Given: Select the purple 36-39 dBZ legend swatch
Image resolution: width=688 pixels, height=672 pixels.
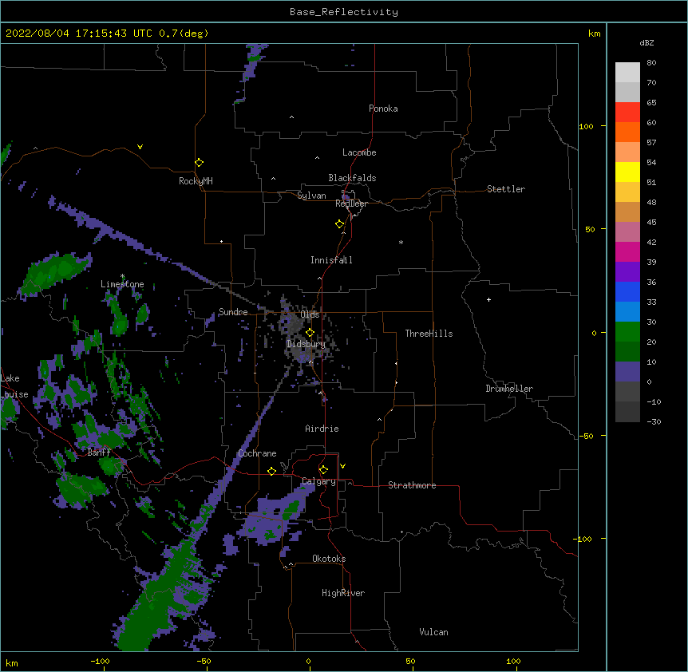Looking at the screenshot, I should [x=627, y=271].
